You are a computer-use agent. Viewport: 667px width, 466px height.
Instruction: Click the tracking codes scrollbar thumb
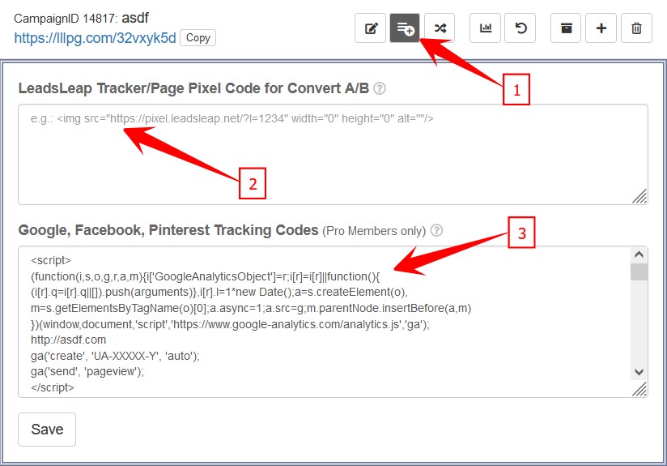[639, 271]
